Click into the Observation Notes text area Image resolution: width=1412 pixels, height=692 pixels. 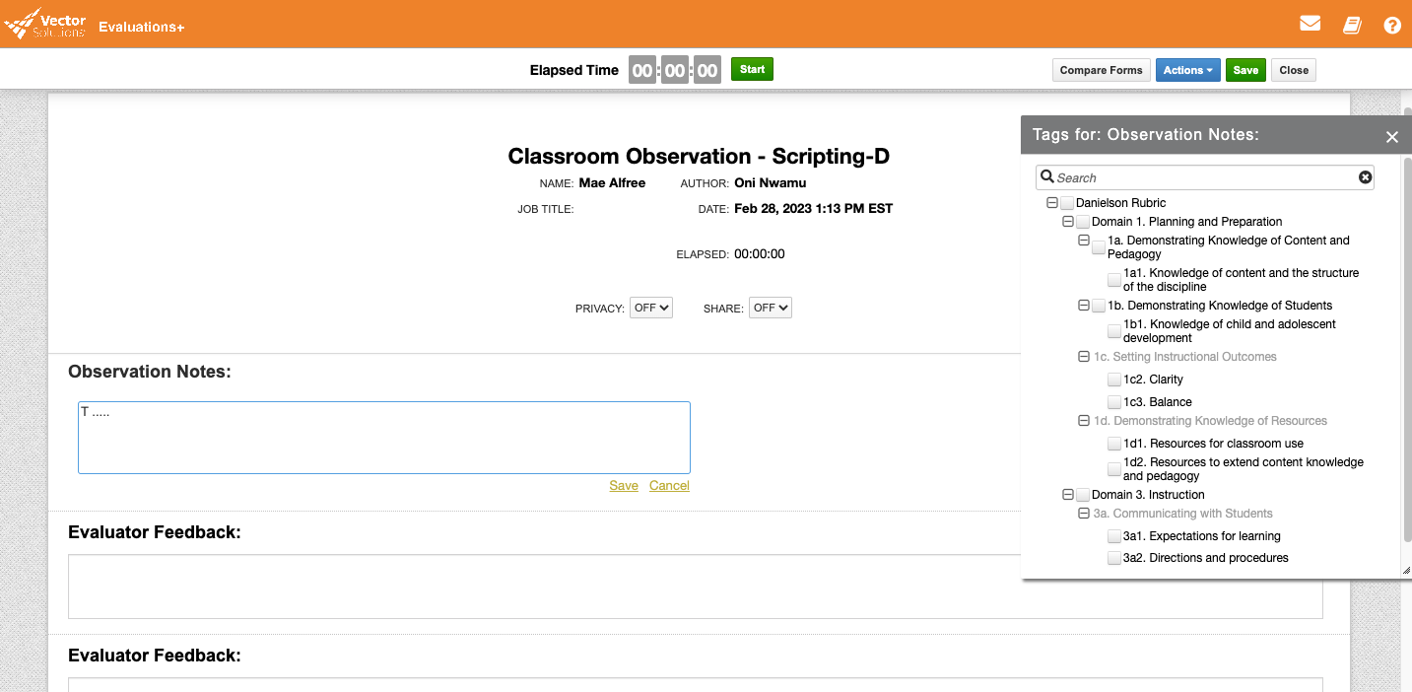pyautogui.click(x=383, y=438)
